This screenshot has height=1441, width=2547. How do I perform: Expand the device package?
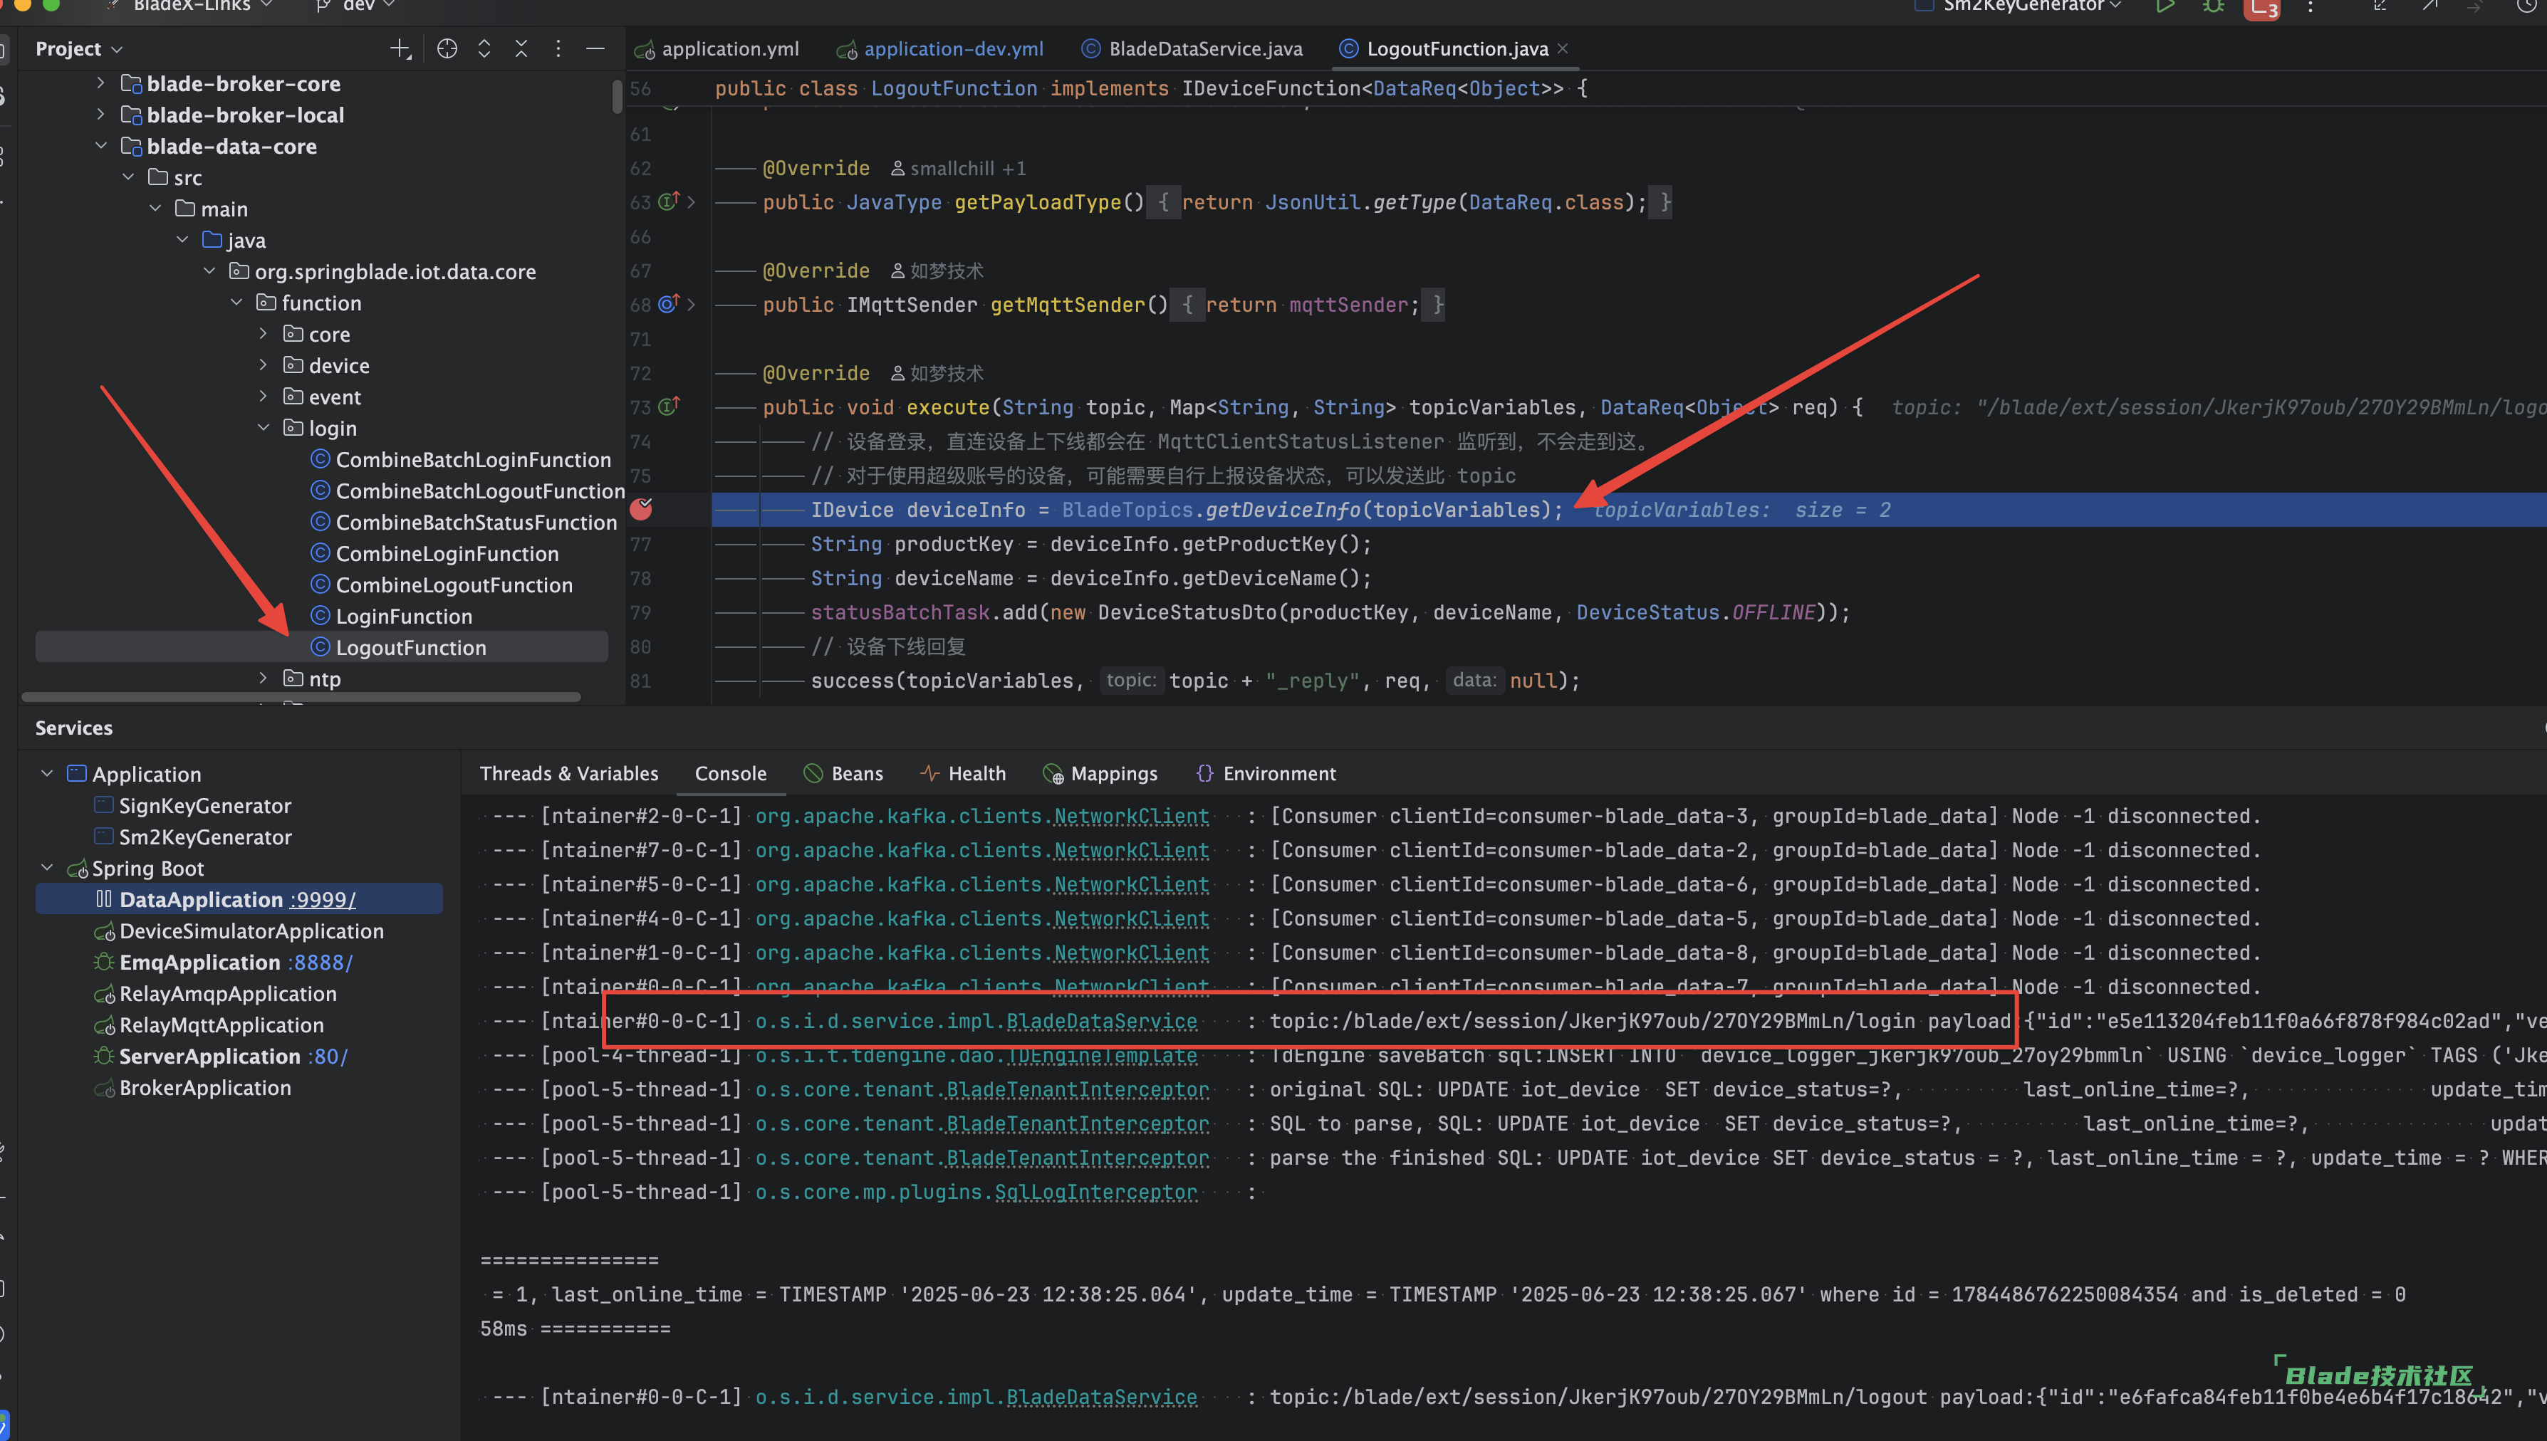click(x=262, y=365)
